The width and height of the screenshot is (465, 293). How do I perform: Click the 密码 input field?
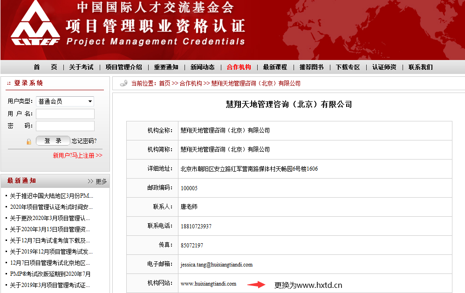coord(65,126)
